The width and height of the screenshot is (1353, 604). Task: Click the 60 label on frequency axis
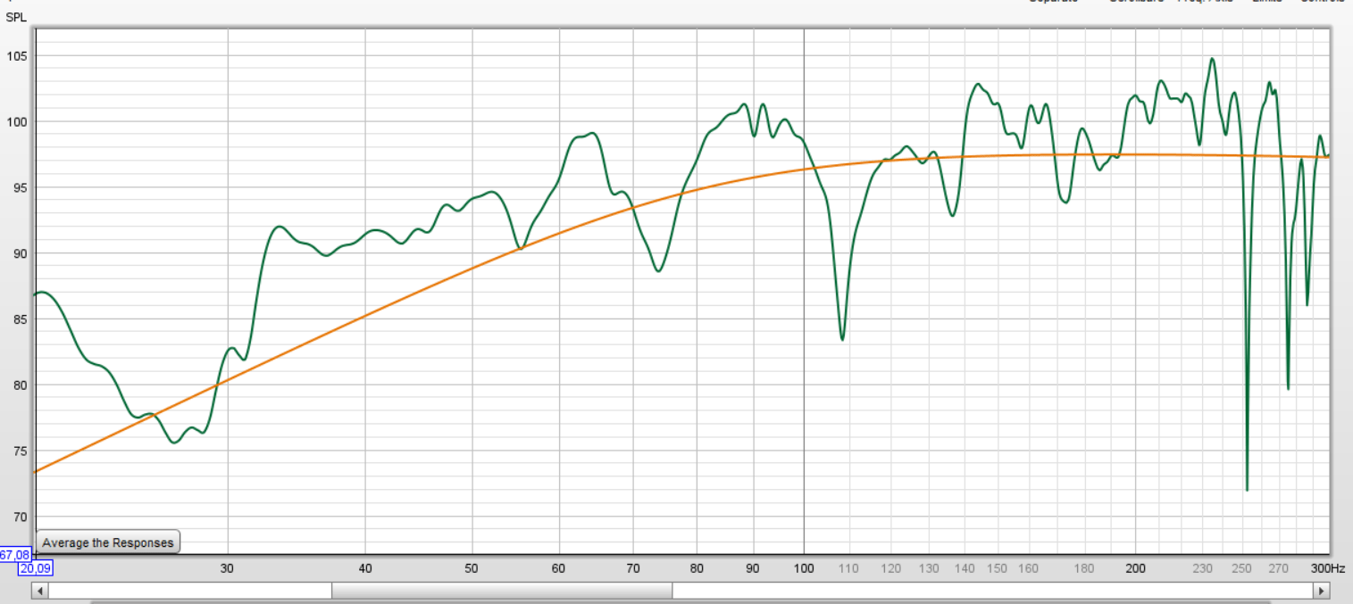point(559,568)
